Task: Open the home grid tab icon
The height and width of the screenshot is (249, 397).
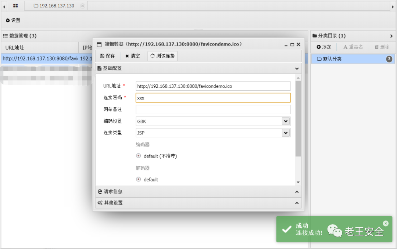Action: [15, 6]
